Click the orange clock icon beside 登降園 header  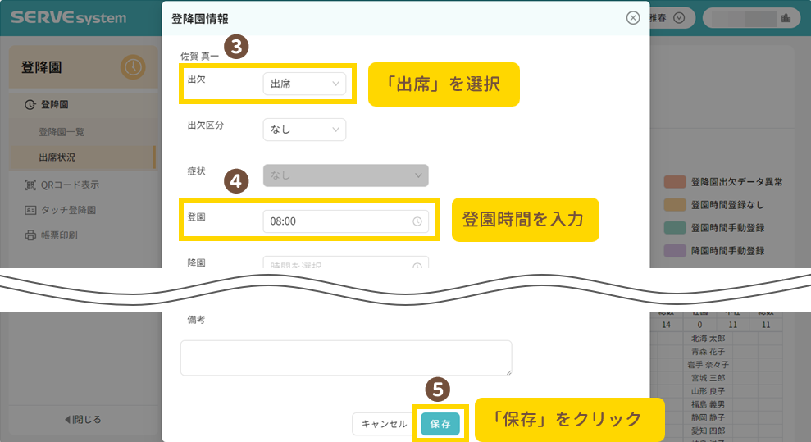133,67
